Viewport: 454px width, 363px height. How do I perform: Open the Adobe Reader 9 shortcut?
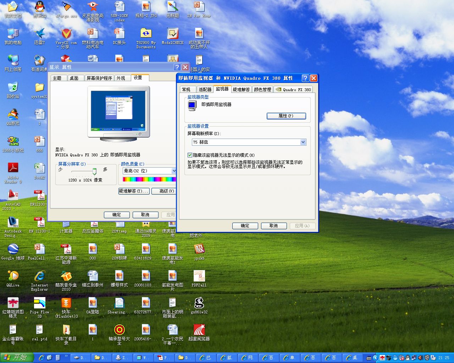coord(13,173)
